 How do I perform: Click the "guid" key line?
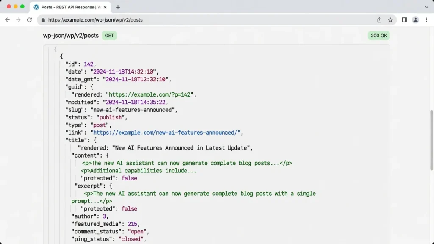click(x=79, y=87)
